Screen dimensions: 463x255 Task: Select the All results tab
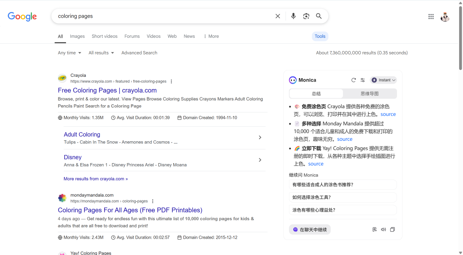[60, 36]
